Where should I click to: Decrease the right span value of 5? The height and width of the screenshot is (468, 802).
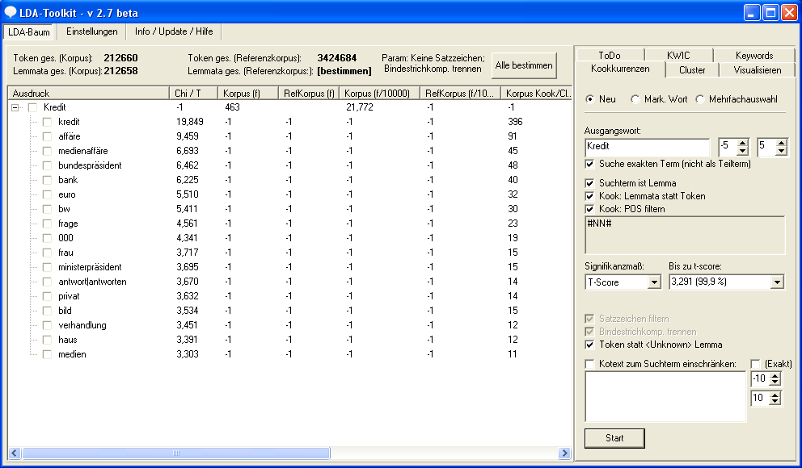781,151
